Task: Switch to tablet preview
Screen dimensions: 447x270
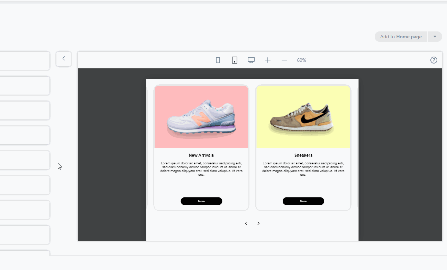Action: [x=235, y=60]
